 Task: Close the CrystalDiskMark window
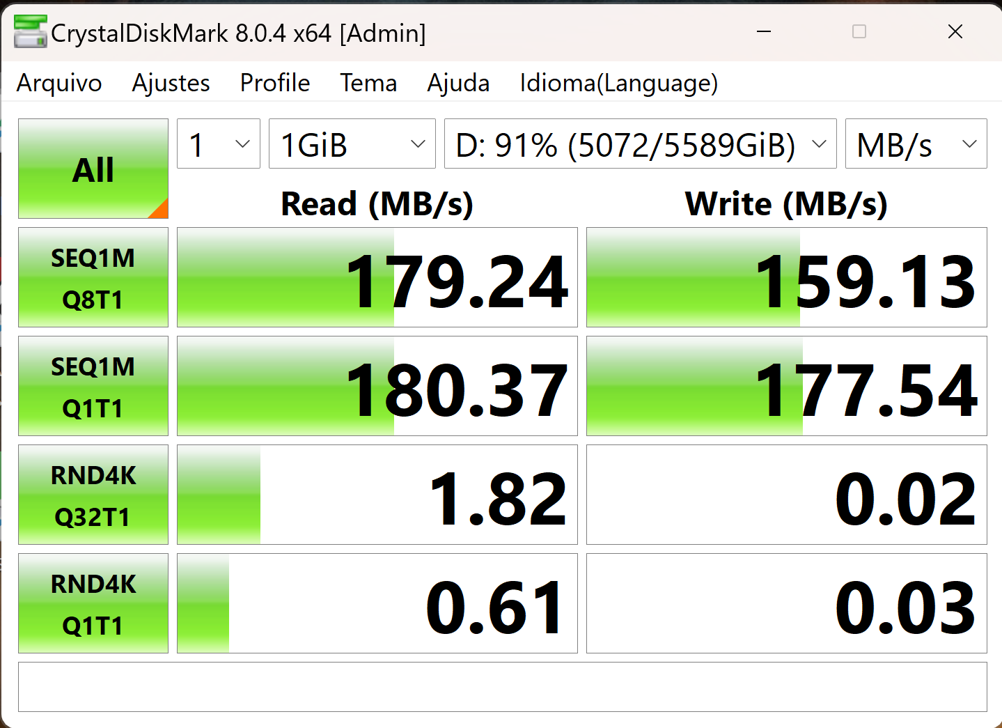(955, 31)
